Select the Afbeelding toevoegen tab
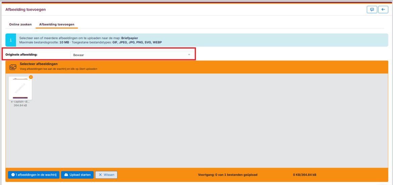 pos(57,24)
